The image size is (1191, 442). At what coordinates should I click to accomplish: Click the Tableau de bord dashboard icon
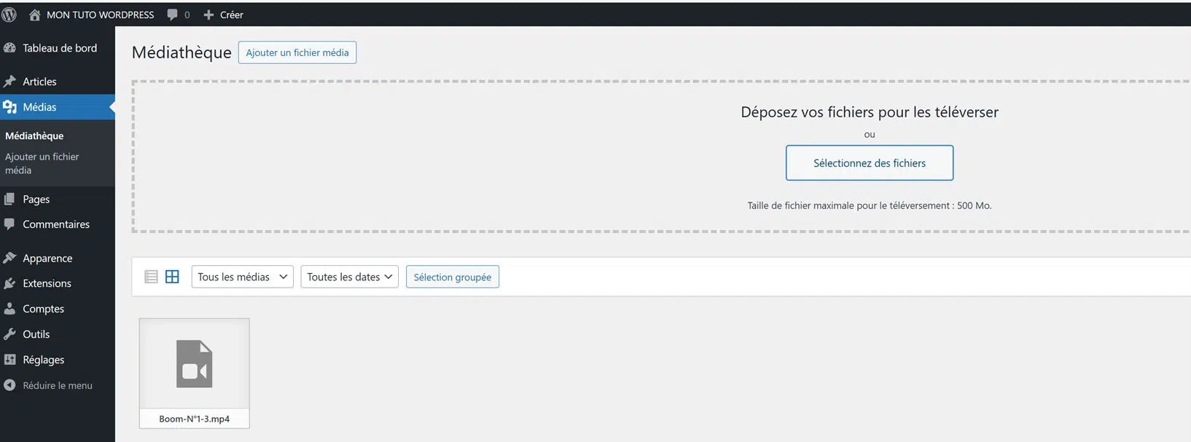click(x=9, y=48)
